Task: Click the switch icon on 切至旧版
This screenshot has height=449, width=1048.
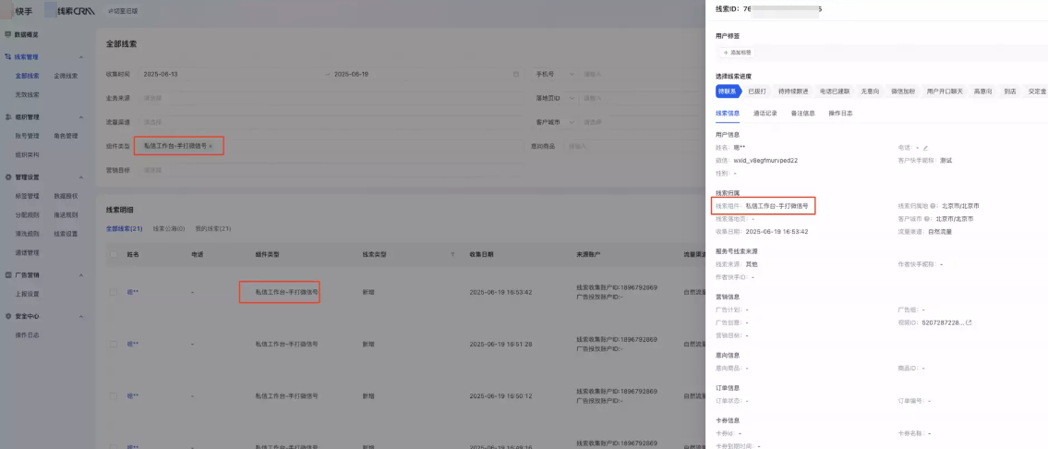Action: point(110,11)
